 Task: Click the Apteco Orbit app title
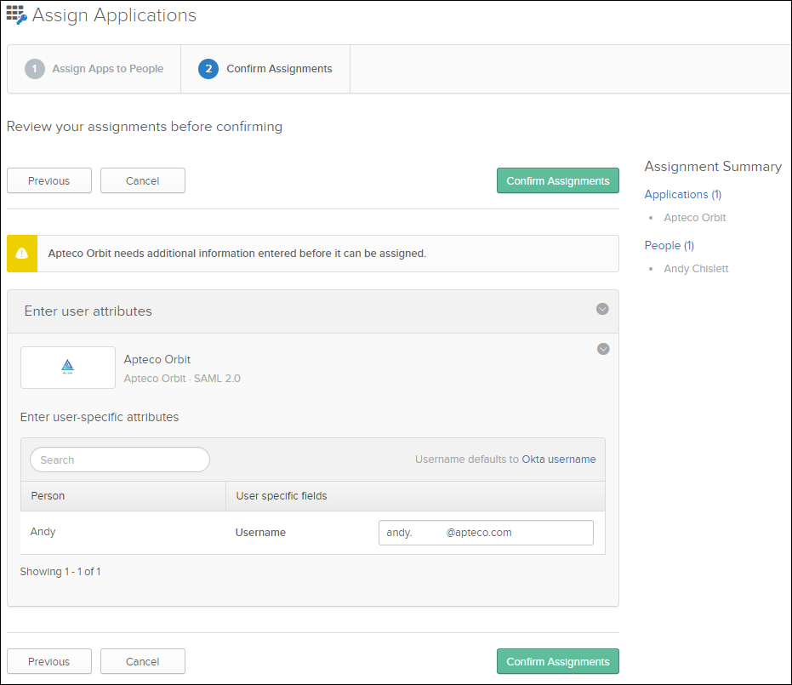pos(157,360)
